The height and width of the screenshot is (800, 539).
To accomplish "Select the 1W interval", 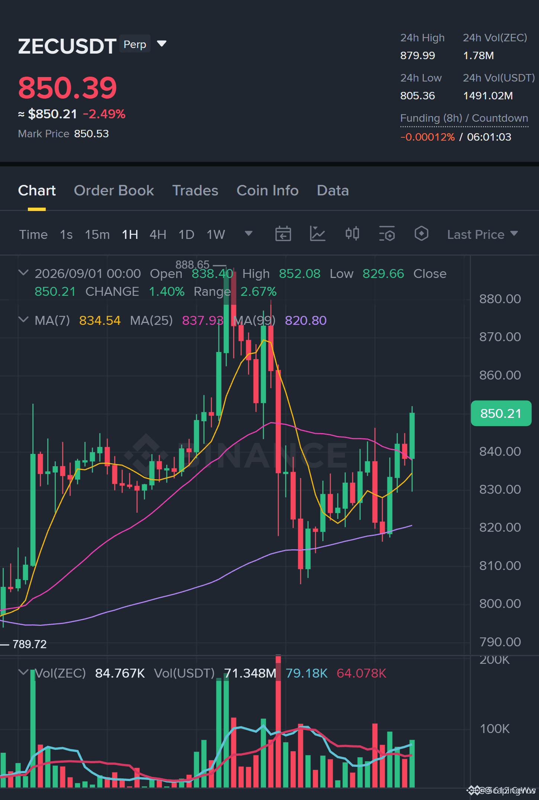I will click(216, 234).
